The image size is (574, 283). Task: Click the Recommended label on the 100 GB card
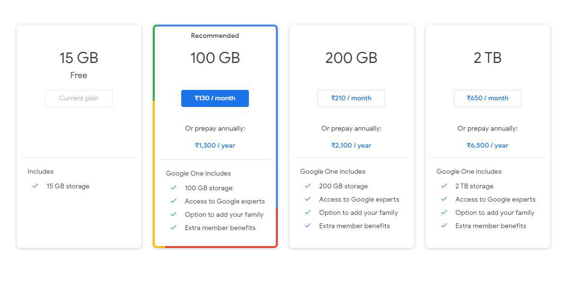click(x=215, y=35)
